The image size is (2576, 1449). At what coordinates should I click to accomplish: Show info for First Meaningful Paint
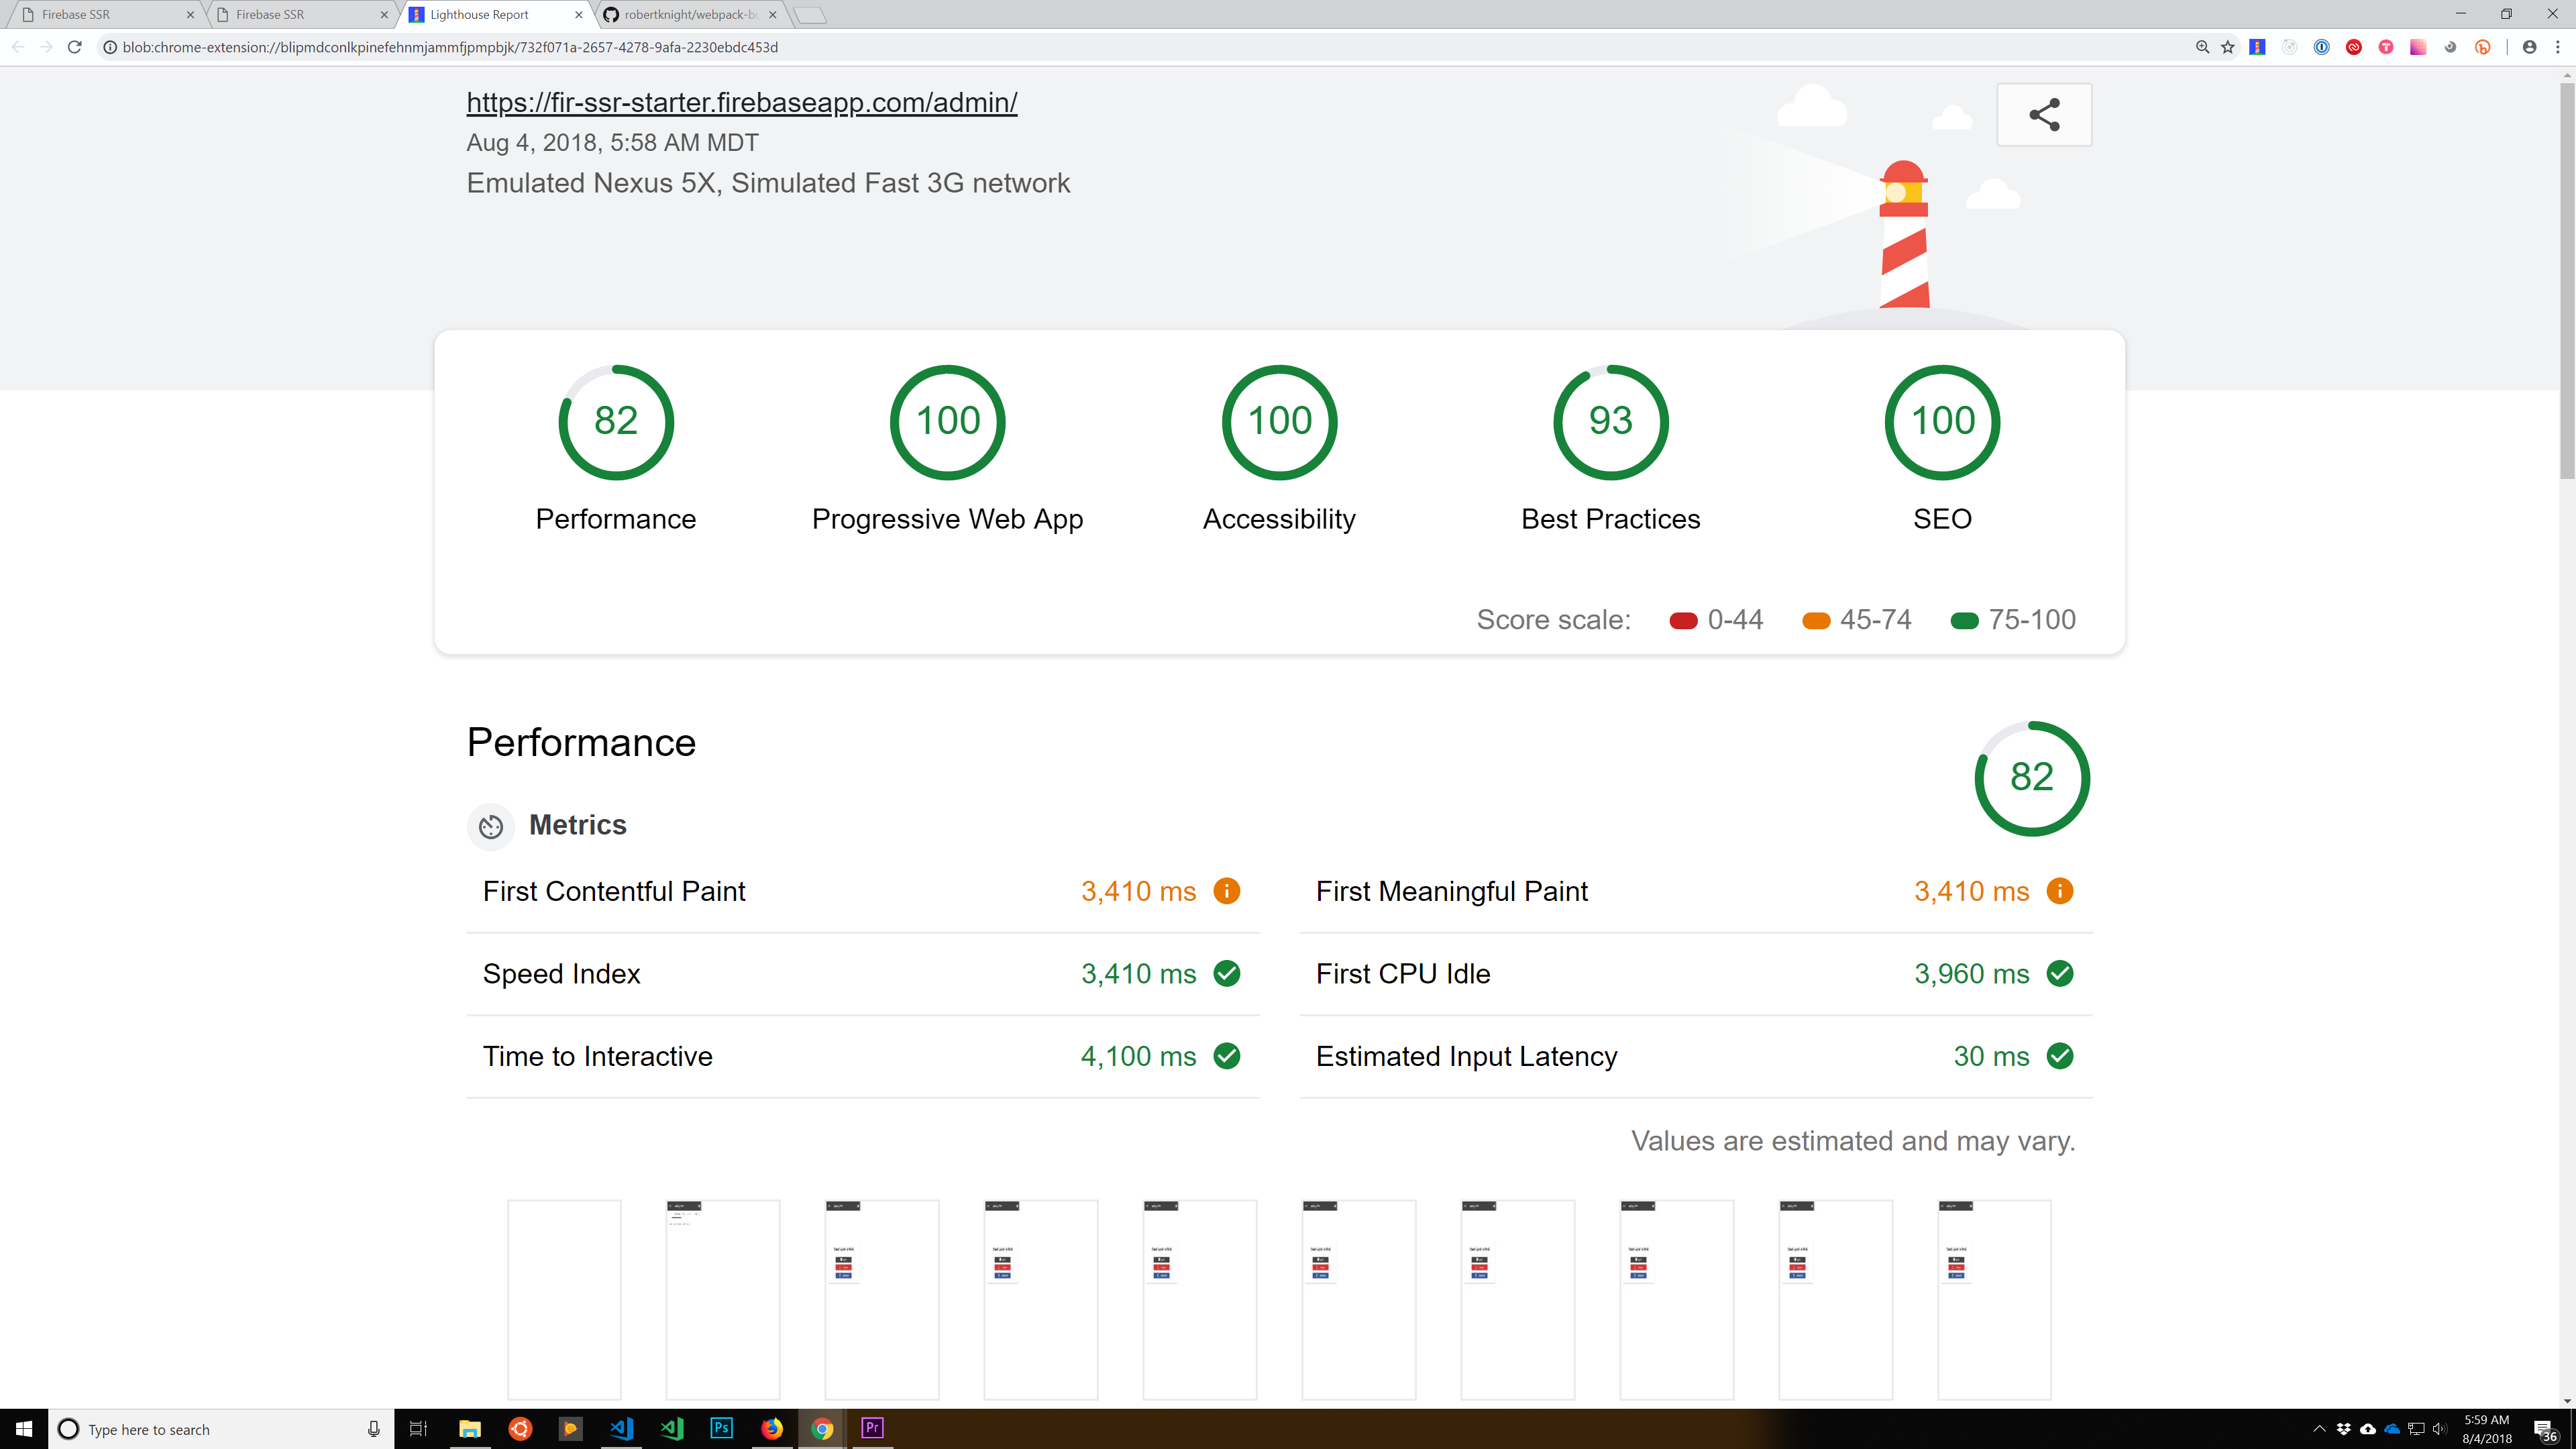(x=2059, y=890)
